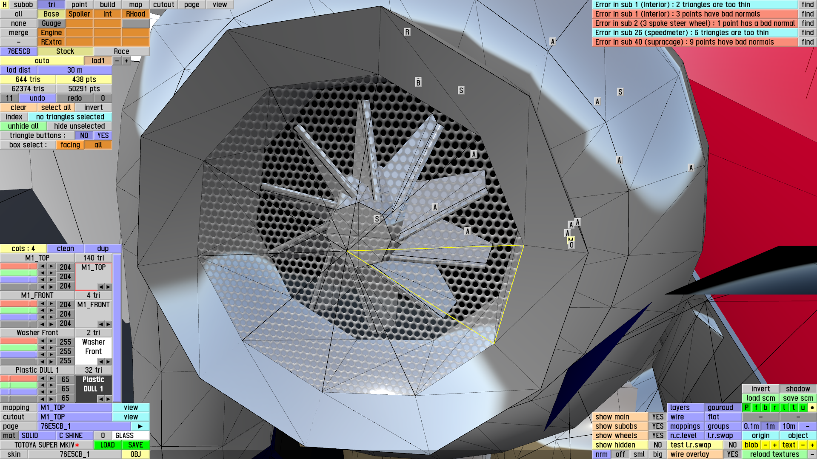Click the dot button beside 'u'
The height and width of the screenshot is (459, 817).
click(812, 408)
